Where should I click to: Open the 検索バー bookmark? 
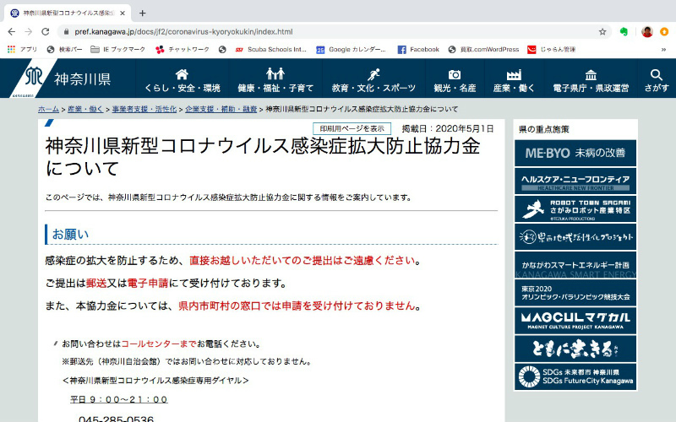pyautogui.click(x=65, y=50)
